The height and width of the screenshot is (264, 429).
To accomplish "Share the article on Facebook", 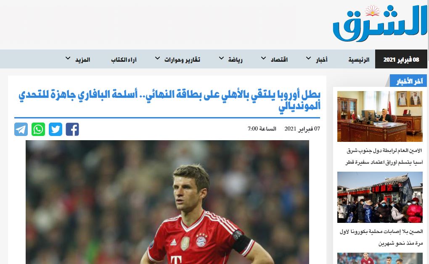I will [x=72, y=129].
